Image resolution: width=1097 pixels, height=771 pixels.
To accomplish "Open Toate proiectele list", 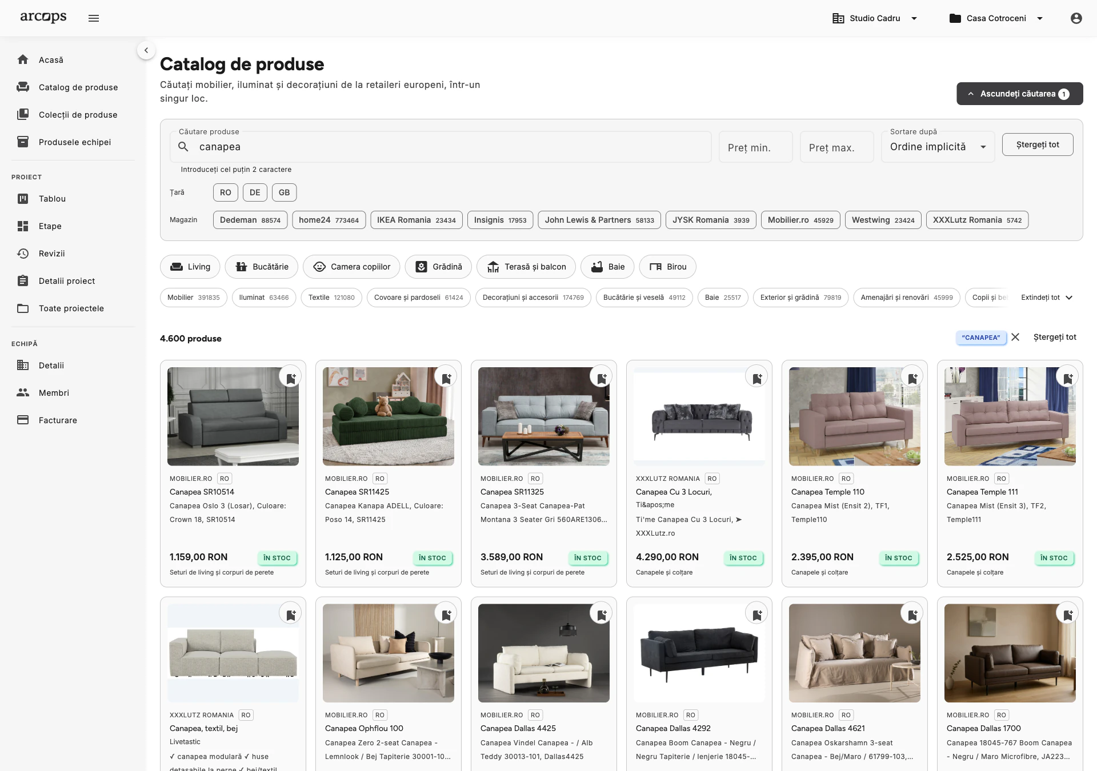I will click(x=73, y=308).
